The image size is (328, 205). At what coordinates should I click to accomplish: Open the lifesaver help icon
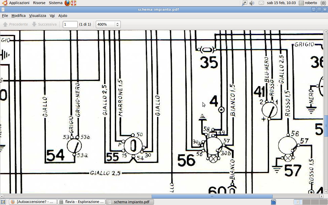point(74,3)
